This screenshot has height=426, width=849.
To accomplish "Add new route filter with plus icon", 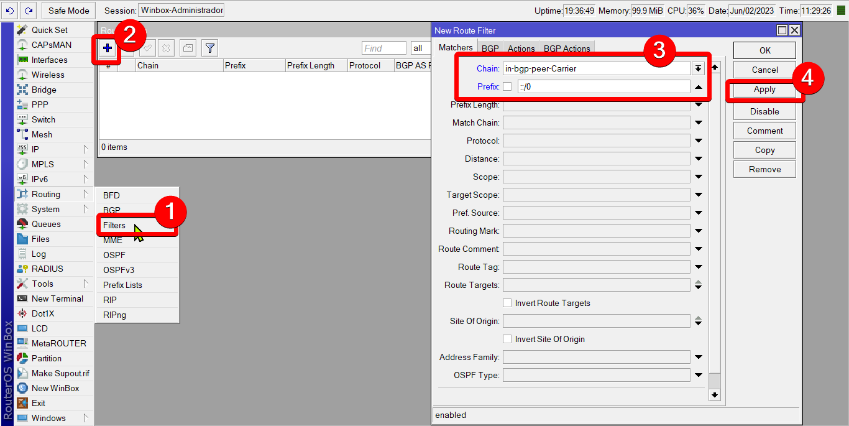I will 108,49.
